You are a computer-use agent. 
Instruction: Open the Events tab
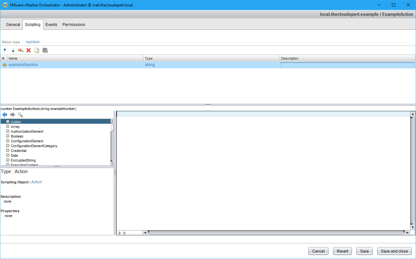(x=51, y=25)
